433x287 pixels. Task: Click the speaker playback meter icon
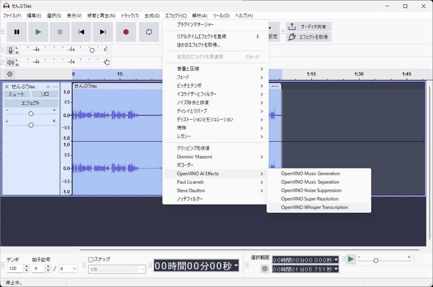pyautogui.click(x=11, y=63)
